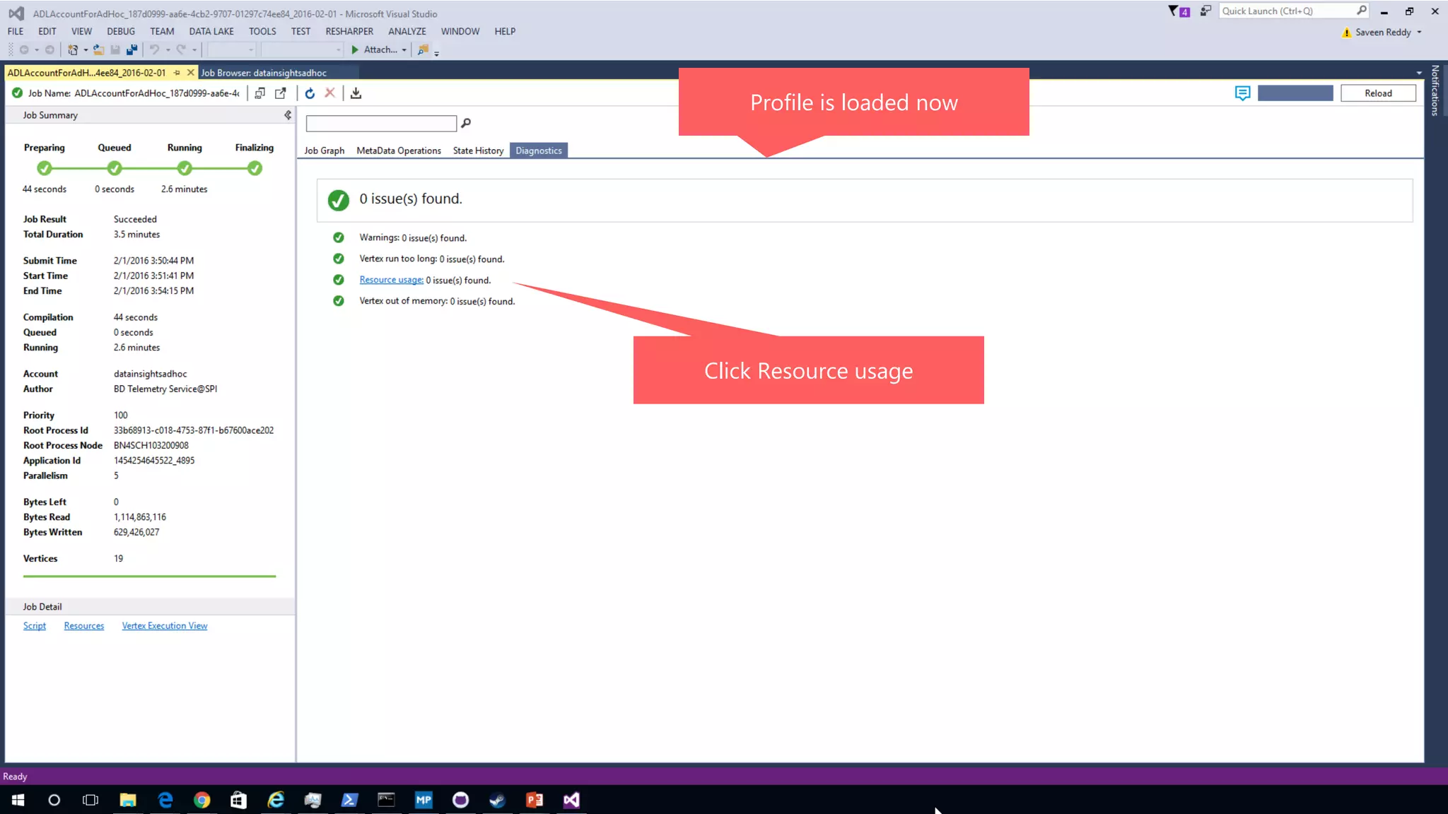Screen dimensions: 1448x814
Task: Click the Save All toolbar icon
Action: [x=132, y=49]
